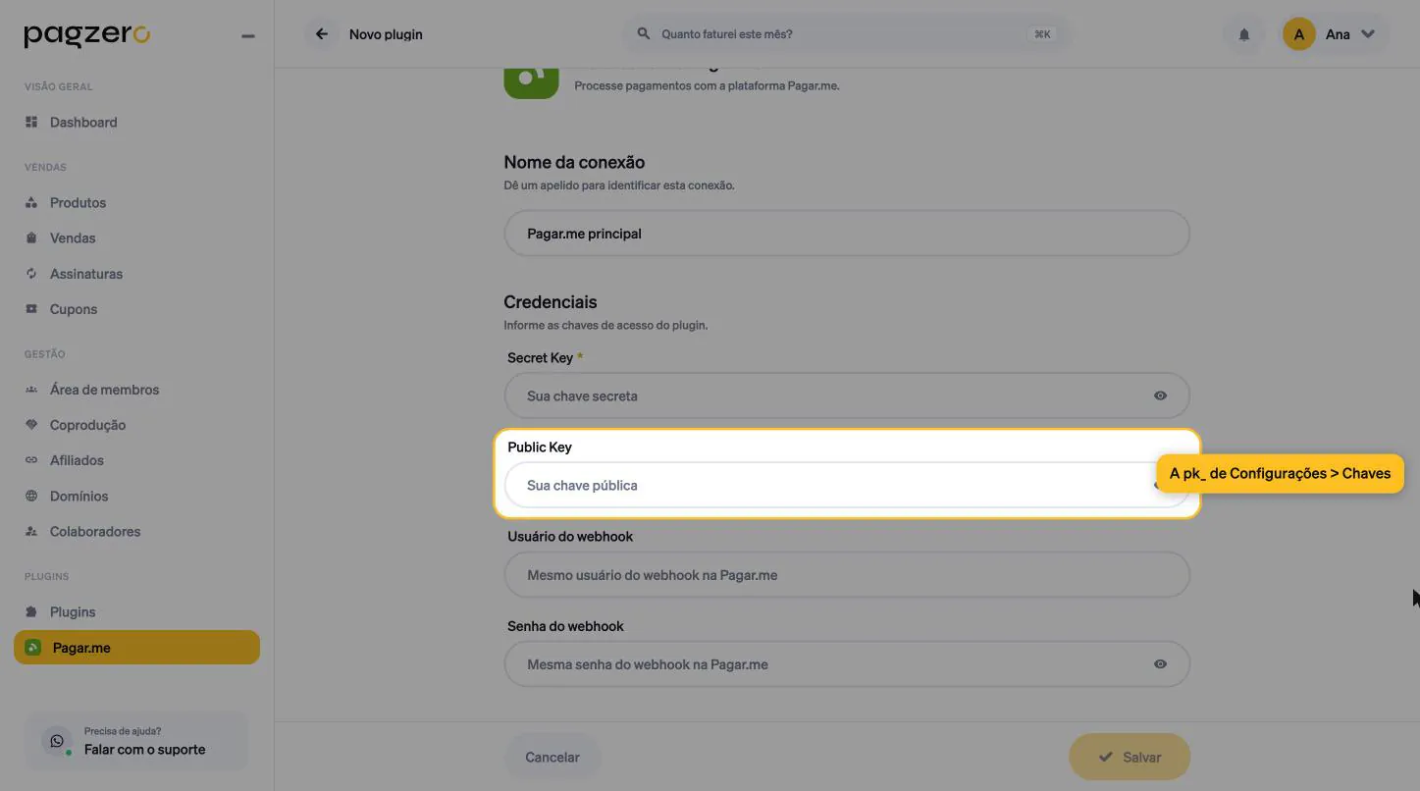The width and height of the screenshot is (1420, 791).
Task: Click the Senha do webhook field
Action: click(x=847, y=664)
